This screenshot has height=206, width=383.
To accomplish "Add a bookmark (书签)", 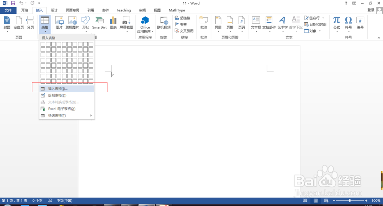I will pos(181,24).
